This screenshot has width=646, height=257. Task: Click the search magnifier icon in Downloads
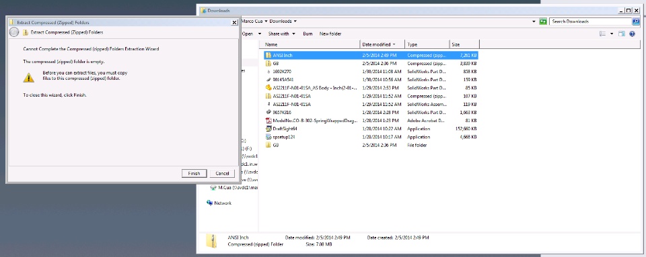[636, 21]
